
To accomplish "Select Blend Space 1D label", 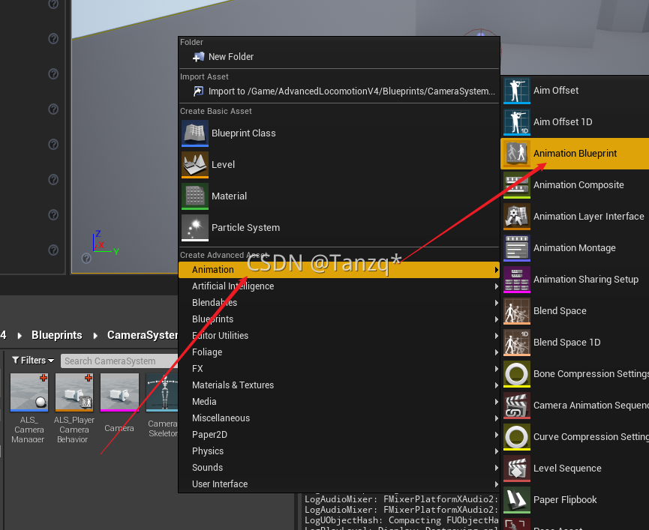I will coord(567,343).
